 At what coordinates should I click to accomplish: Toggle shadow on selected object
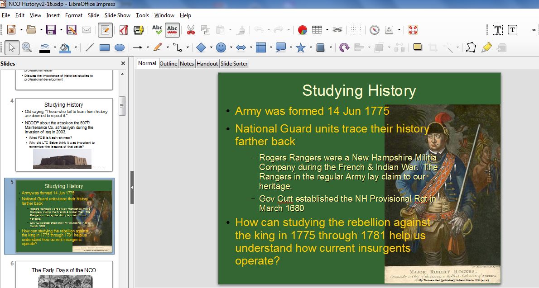(x=418, y=47)
